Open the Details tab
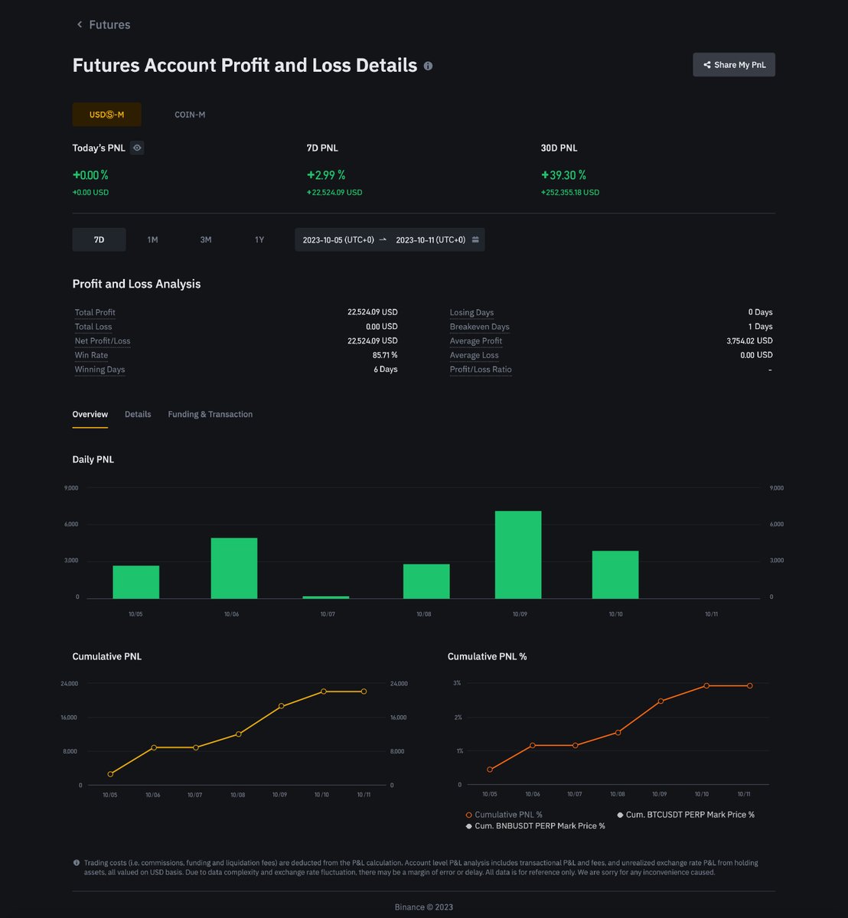848x918 pixels. [138, 415]
